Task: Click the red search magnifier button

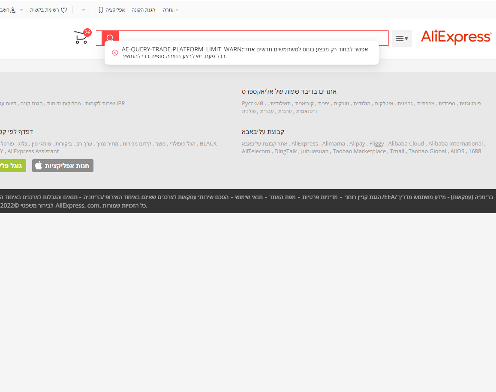Action: tap(110, 38)
